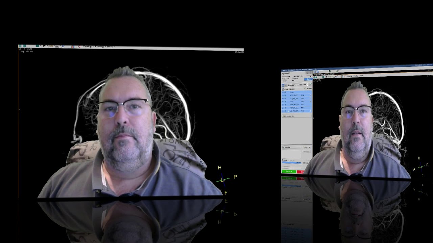
Task: Open the Examination menu in right window
Action: click(x=291, y=70)
